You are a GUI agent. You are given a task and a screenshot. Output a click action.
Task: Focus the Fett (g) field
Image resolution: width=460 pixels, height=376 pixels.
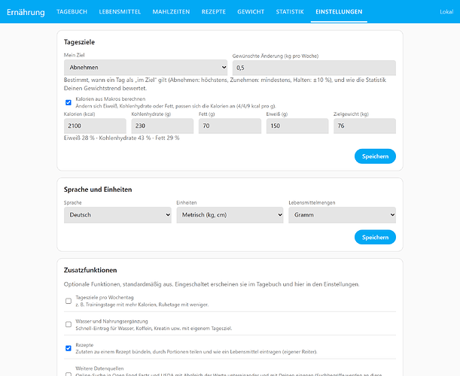click(230, 126)
